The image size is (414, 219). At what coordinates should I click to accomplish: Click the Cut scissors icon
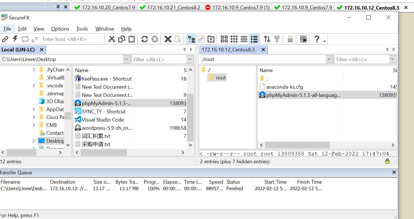tap(112, 39)
